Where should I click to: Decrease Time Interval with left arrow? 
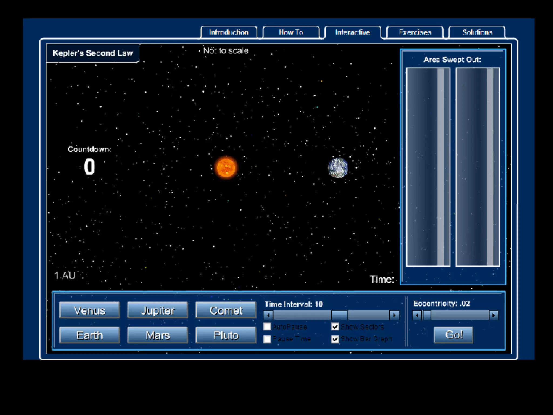[268, 315]
